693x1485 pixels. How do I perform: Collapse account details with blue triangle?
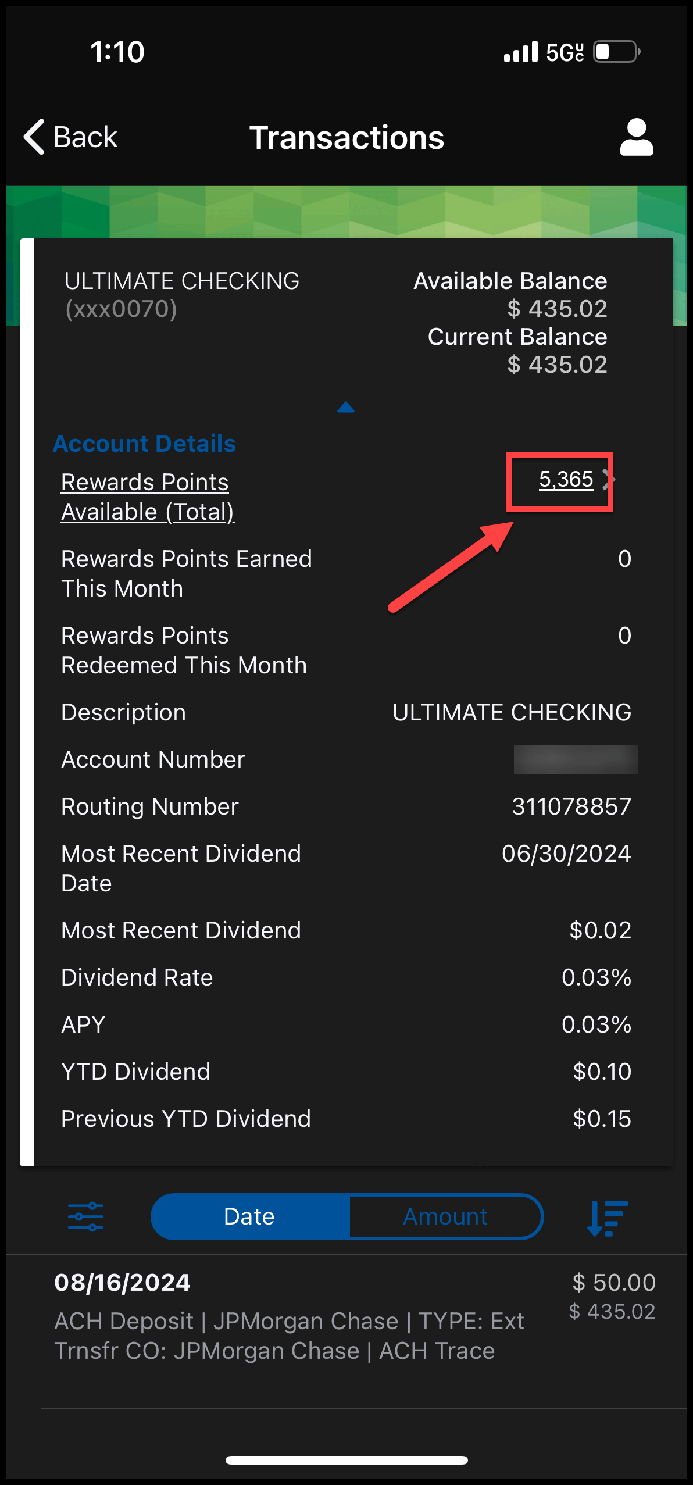346,408
